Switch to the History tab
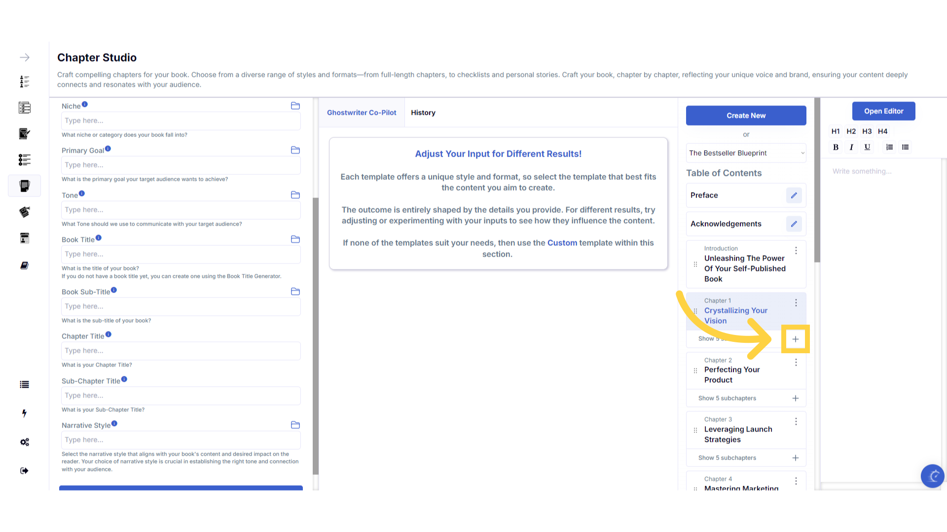 423,113
